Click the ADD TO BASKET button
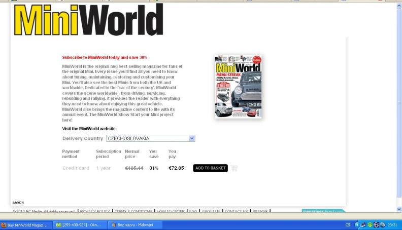The image size is (402, 230). click(210, 168)
